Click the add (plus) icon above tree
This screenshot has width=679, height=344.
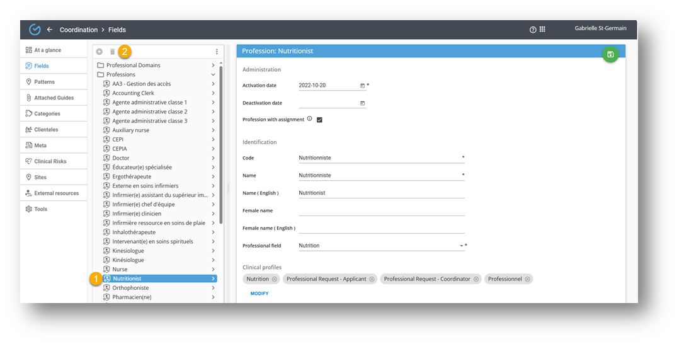pyautogui.click(x=100, y=52)
